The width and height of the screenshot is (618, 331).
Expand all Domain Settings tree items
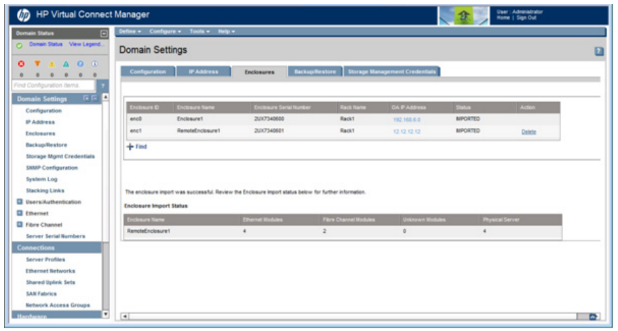86,98
